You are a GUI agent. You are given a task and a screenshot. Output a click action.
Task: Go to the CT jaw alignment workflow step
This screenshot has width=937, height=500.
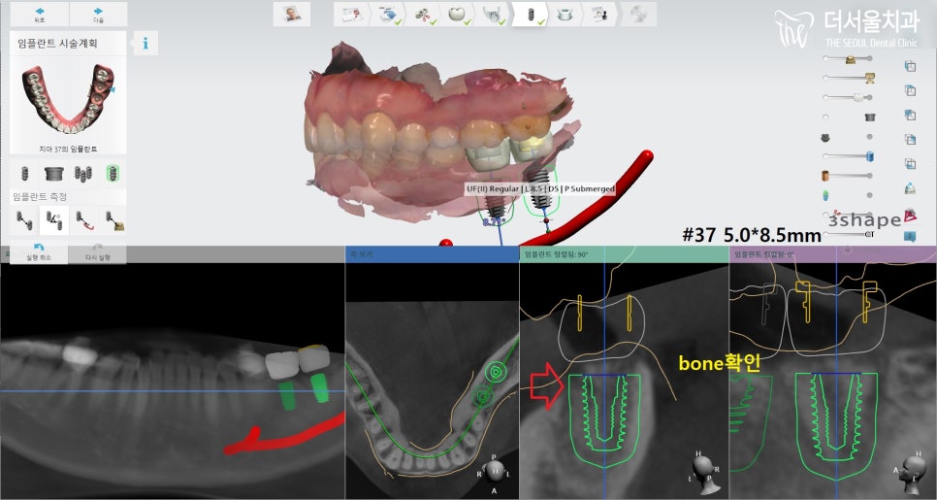point(493,15)
